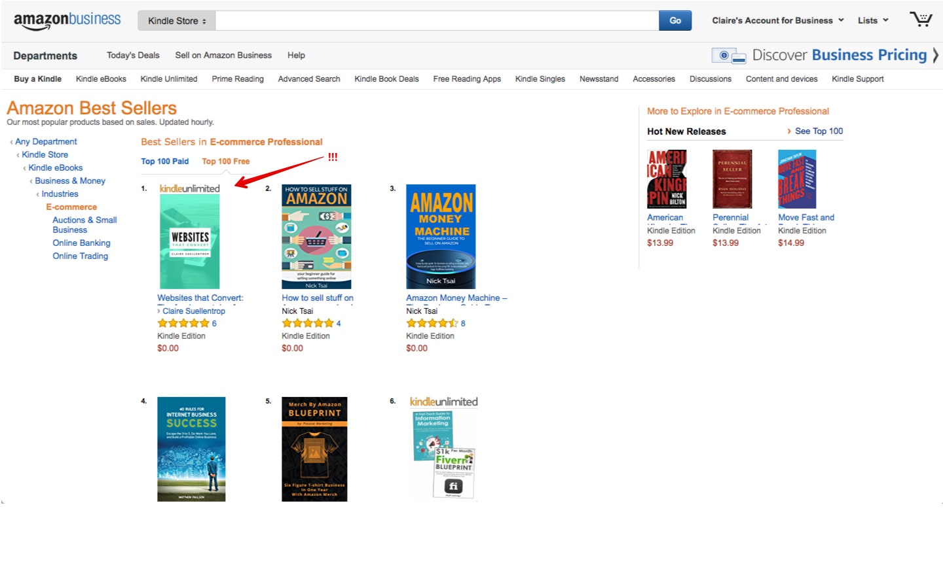Open American title link in Hot New Releases
This screenshot has width=943, height=571.
[665, 218]
